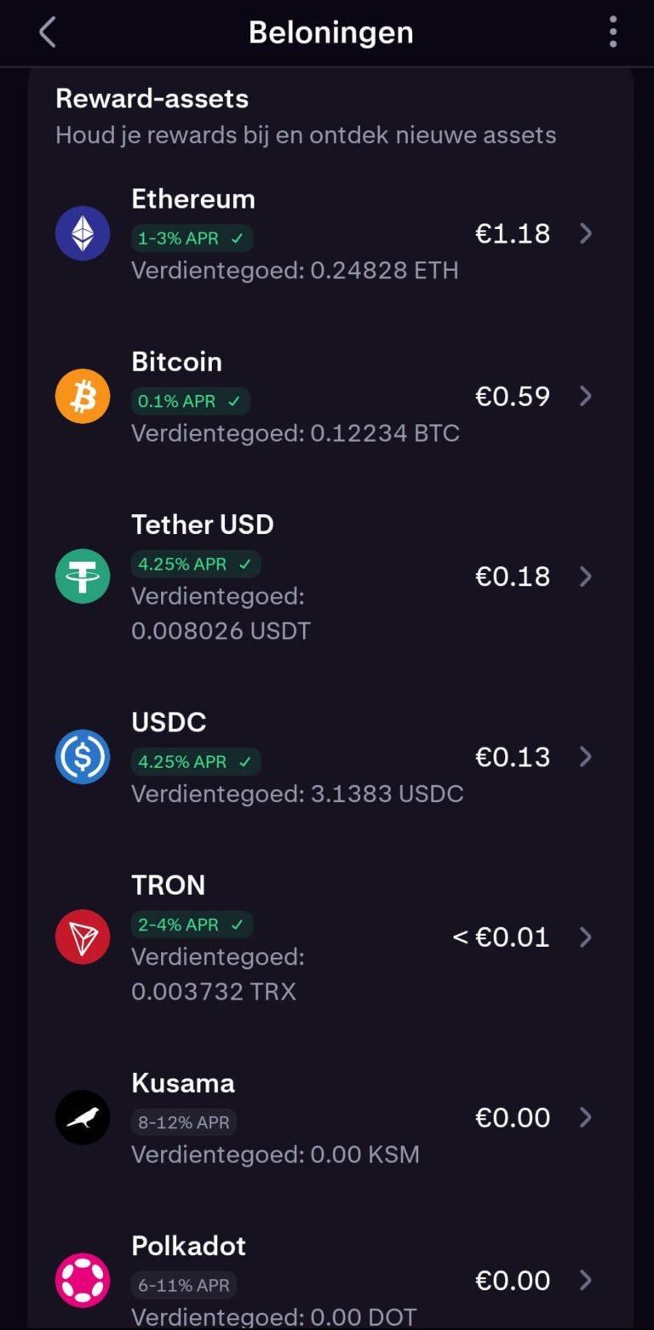Tap the €0.13 USDC reward amount
654x1330 pixels.
tap(513, 757)
